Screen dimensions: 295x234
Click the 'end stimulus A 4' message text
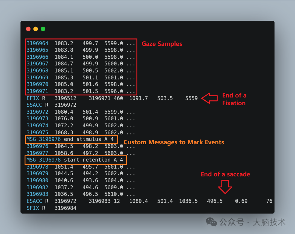[89, 139]
